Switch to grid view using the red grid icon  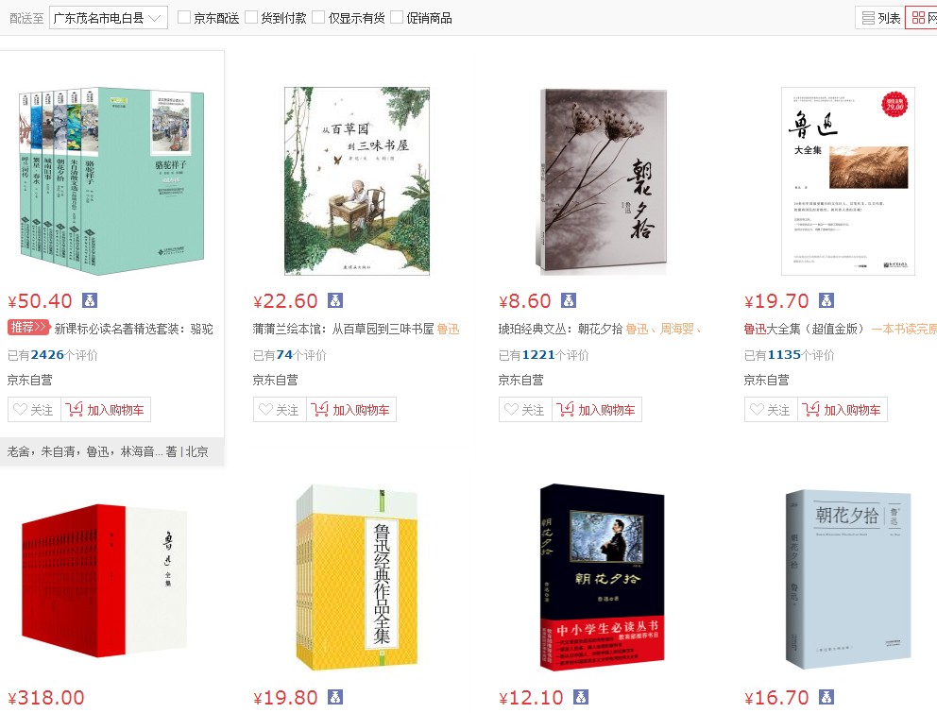click(919, 18)
